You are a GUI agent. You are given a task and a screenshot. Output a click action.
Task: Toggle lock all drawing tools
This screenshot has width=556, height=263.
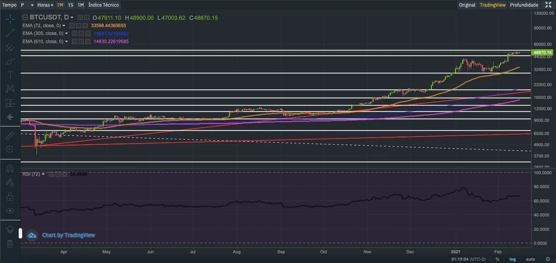pyautogui.click(x=10, y=196)
